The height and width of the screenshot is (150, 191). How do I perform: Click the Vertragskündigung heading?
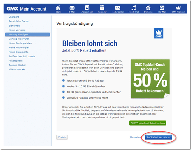[x=74, y=23]
